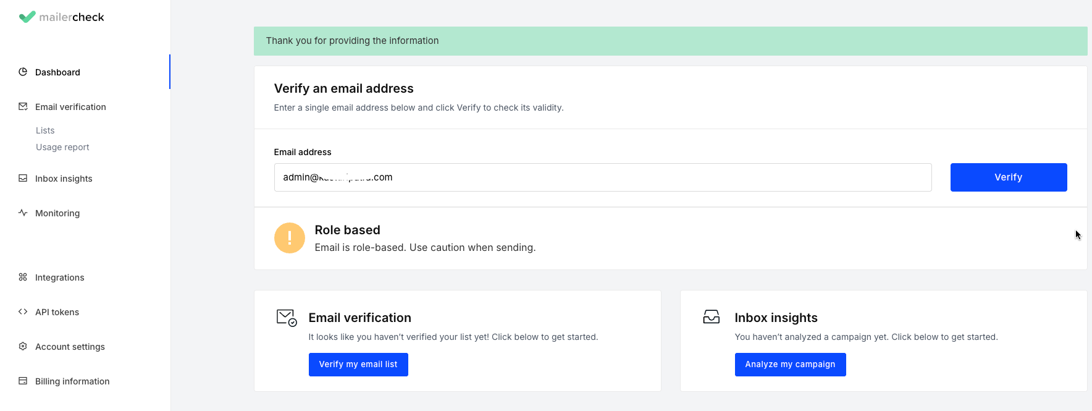Click the Email verification envelope sidebar icon
Viewport: 1092px width, 411px height.
pyautogui.click(x=23, y=106)
